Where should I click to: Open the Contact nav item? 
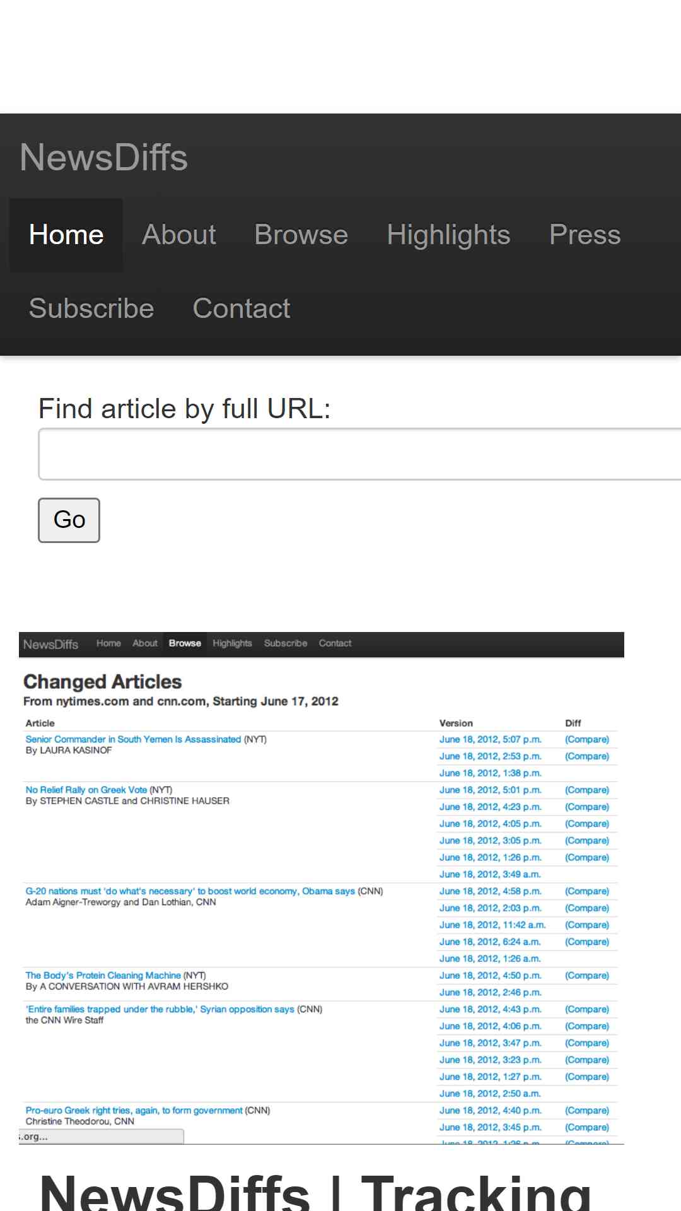tap(242, 309)
